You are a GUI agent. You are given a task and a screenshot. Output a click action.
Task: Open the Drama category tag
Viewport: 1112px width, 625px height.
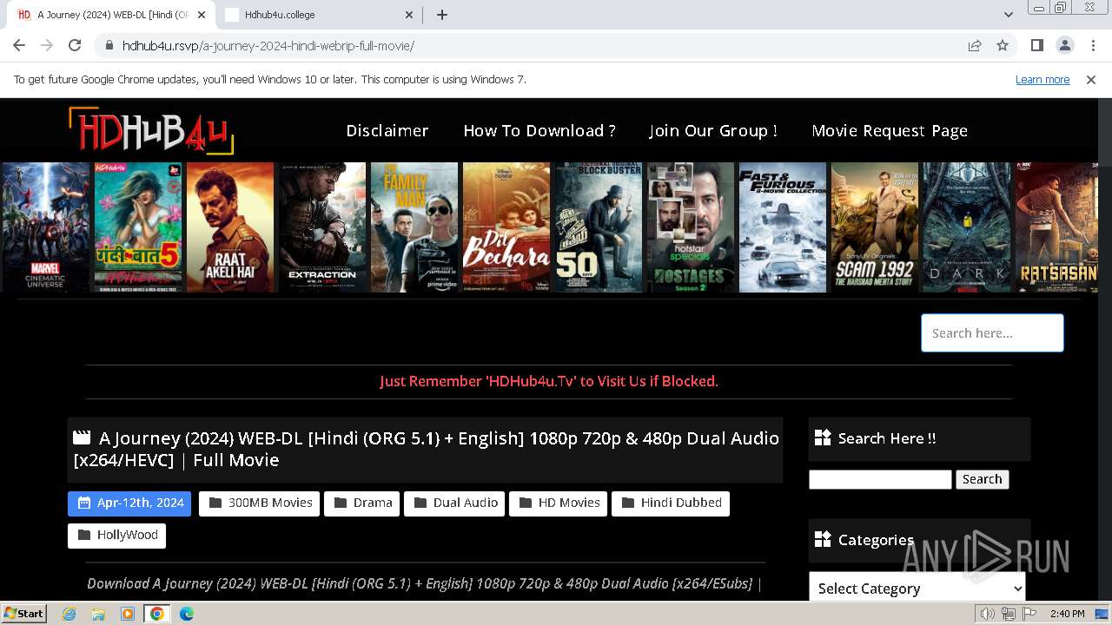361,503
